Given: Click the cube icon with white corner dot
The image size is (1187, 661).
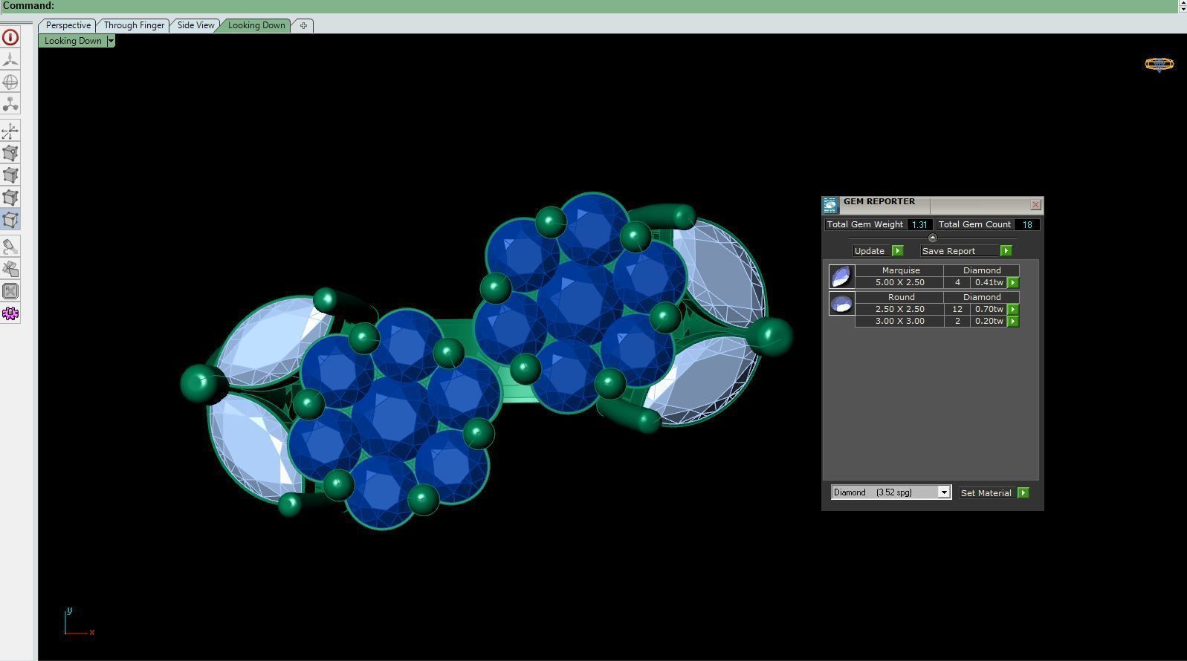Looking at the screenshot, I should (10, 154).
